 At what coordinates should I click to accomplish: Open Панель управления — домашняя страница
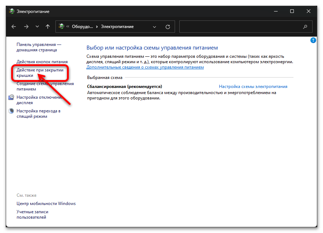point(39,47)
